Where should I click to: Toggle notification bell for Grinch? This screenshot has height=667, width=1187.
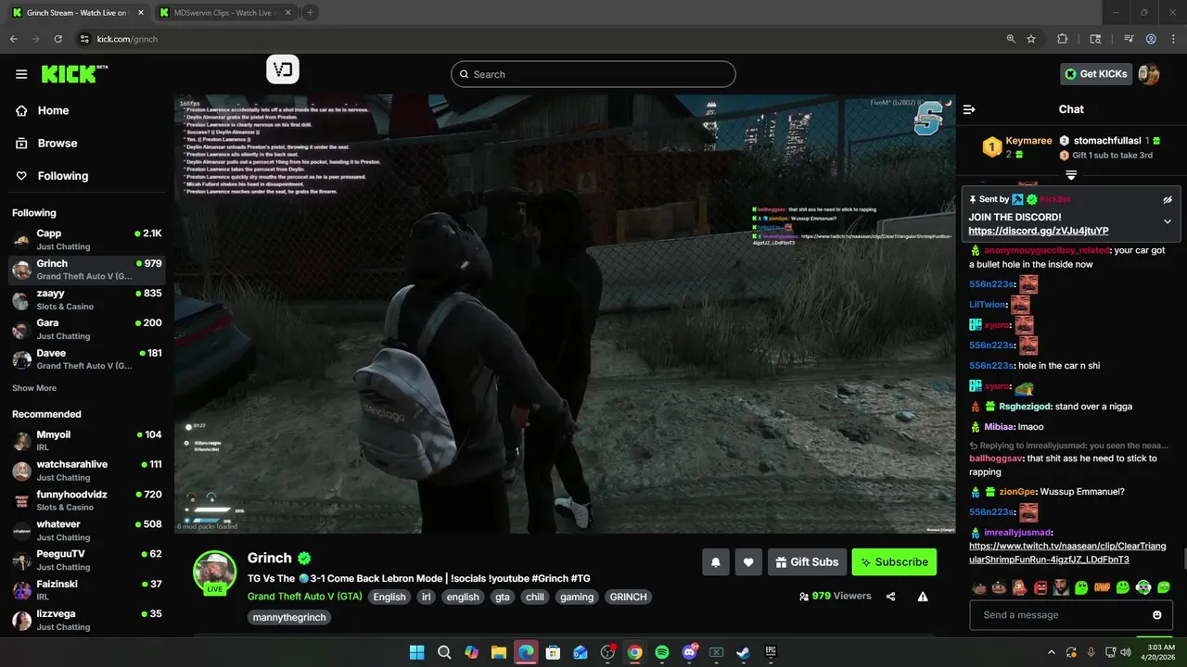[x=716, y=561]
